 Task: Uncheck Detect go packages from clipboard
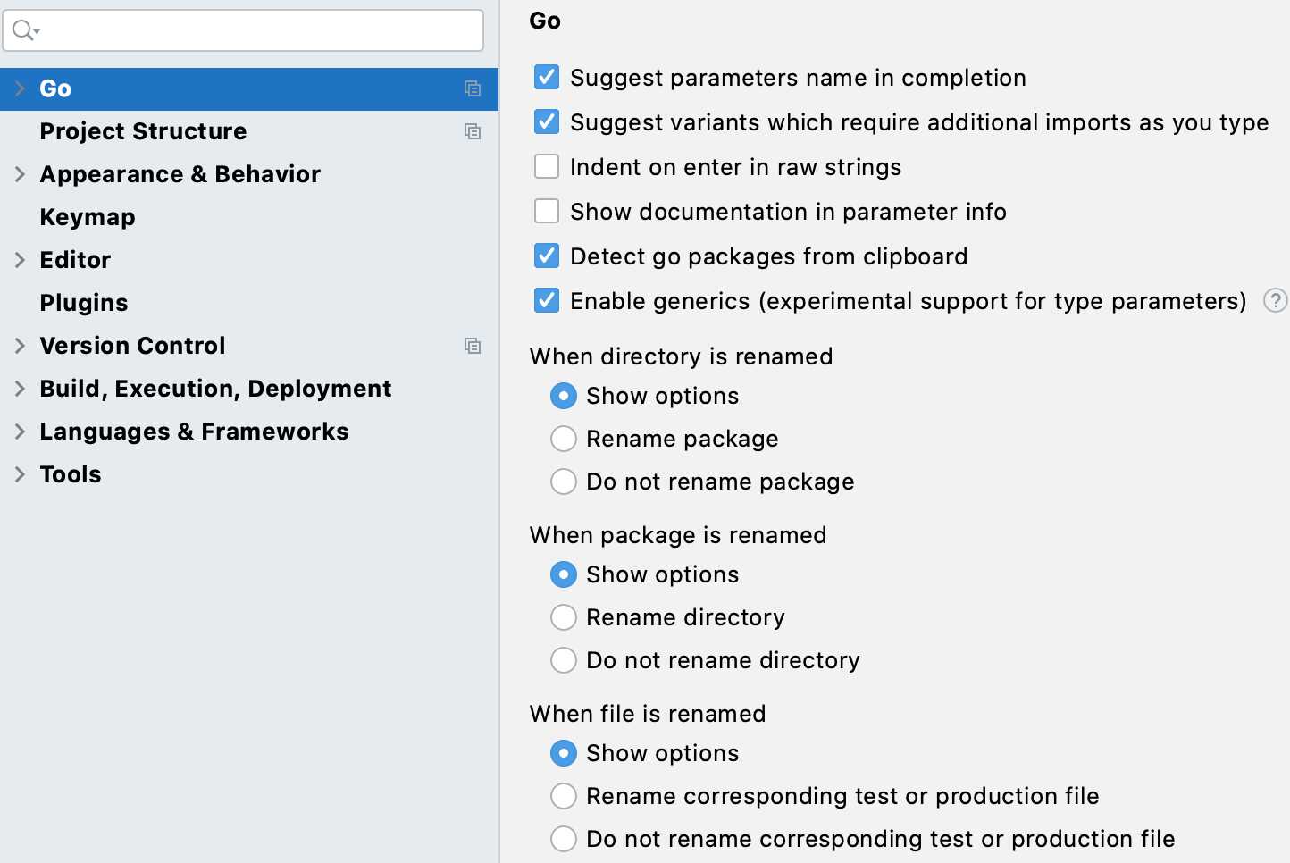547,256
